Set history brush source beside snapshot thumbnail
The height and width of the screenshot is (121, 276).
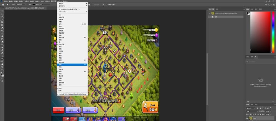[210, 13]
